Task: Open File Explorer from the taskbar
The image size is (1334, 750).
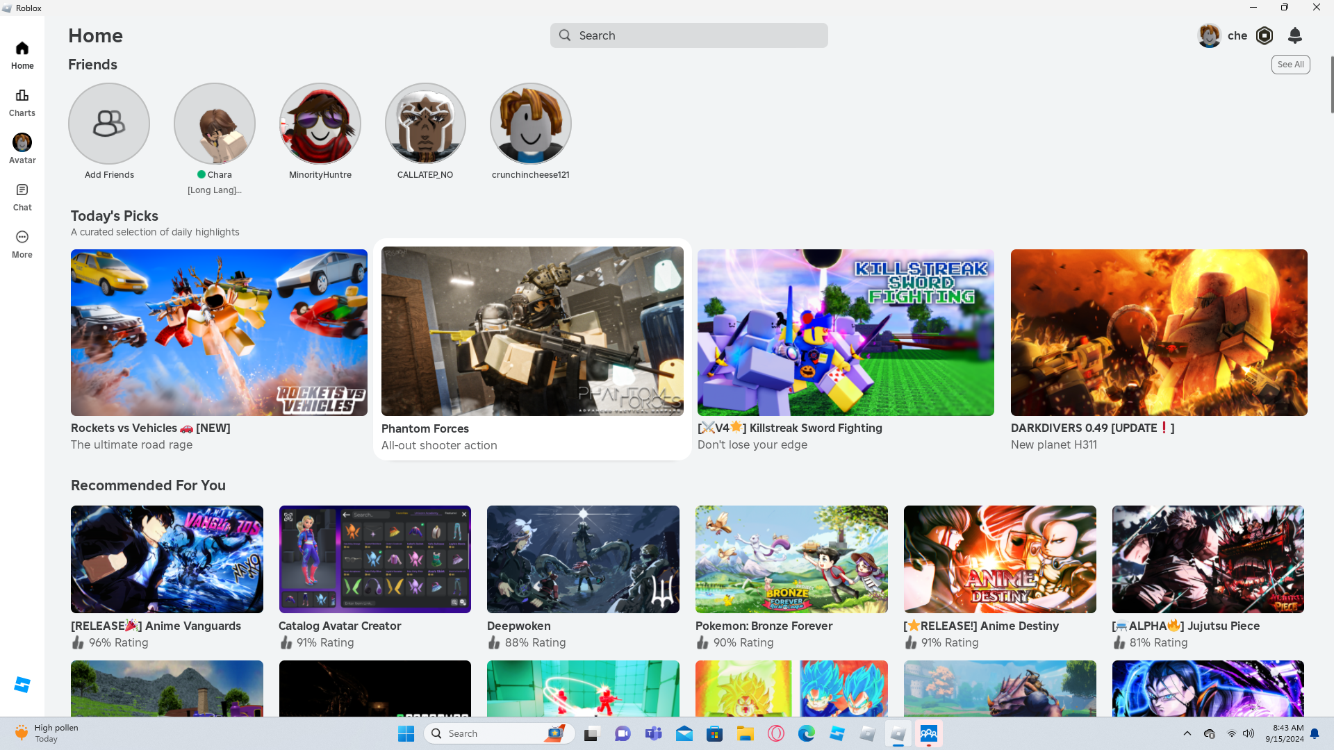Action: [x=746, y=733]
